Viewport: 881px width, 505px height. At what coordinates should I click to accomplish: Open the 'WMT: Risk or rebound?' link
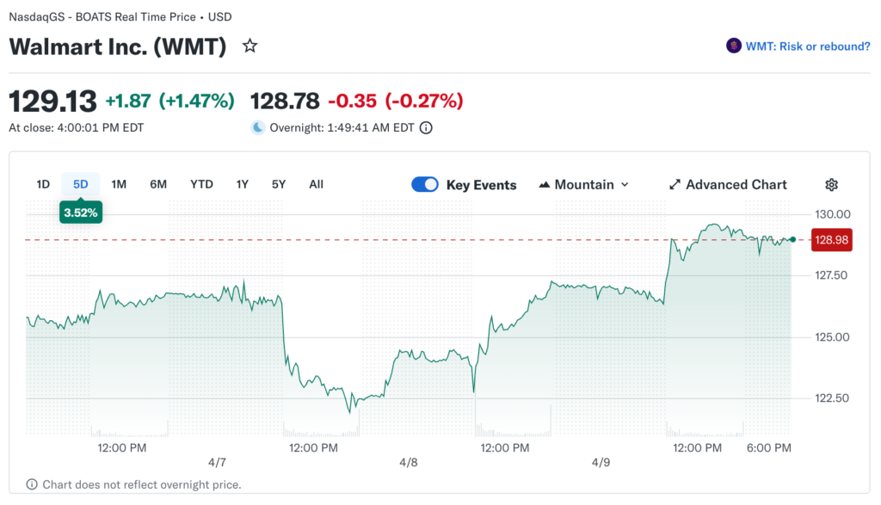coord(808,46)
